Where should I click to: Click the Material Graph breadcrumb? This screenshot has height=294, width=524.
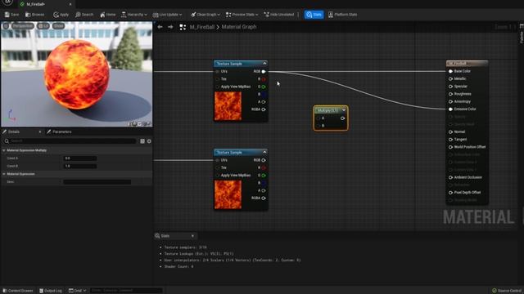pos(238,27)
